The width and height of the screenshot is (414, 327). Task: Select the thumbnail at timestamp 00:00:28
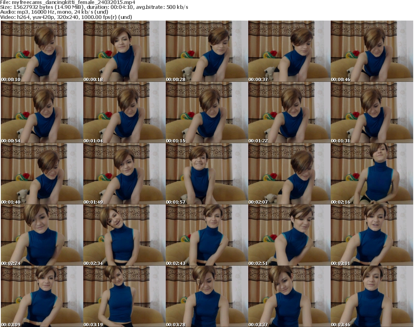tap(207, 51)
